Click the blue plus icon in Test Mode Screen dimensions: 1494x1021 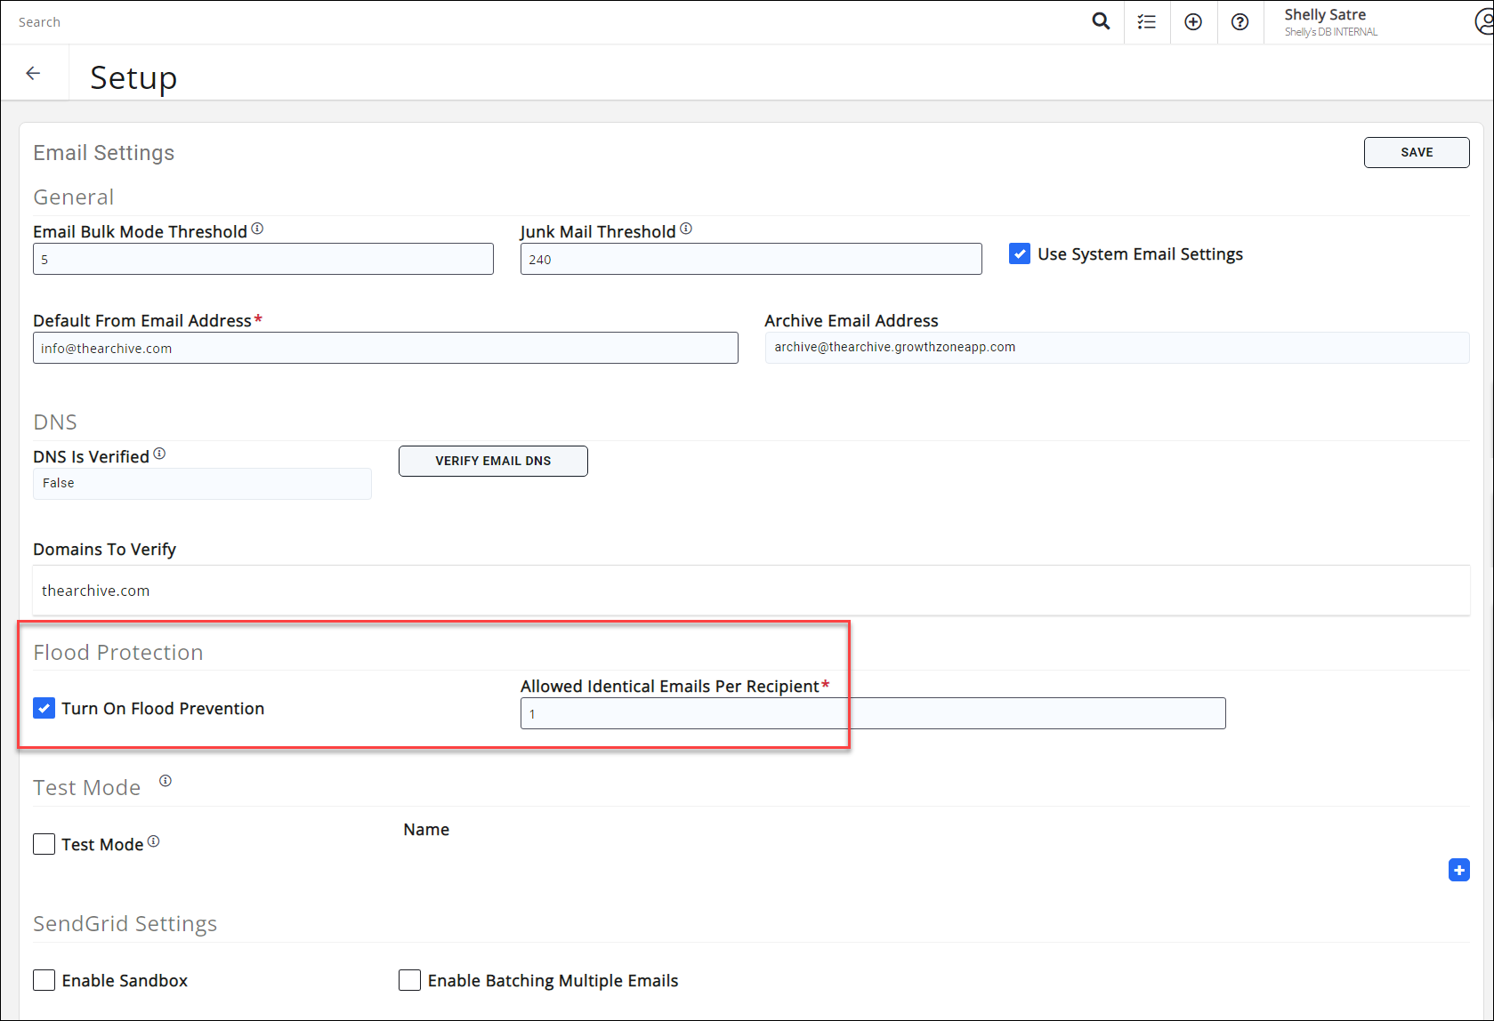tap(1458, 870)
